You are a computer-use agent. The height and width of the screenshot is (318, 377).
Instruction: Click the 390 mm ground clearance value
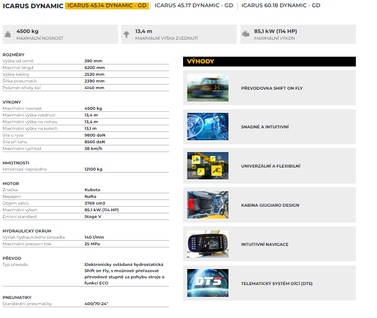click(x=93, y=61)
